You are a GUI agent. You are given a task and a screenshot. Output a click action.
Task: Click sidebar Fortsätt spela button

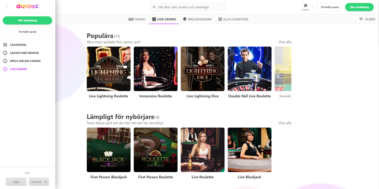[x=27, y=32]
